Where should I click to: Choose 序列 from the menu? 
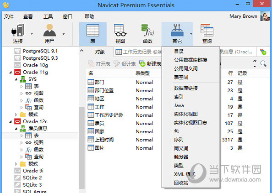tap(179, 140)
